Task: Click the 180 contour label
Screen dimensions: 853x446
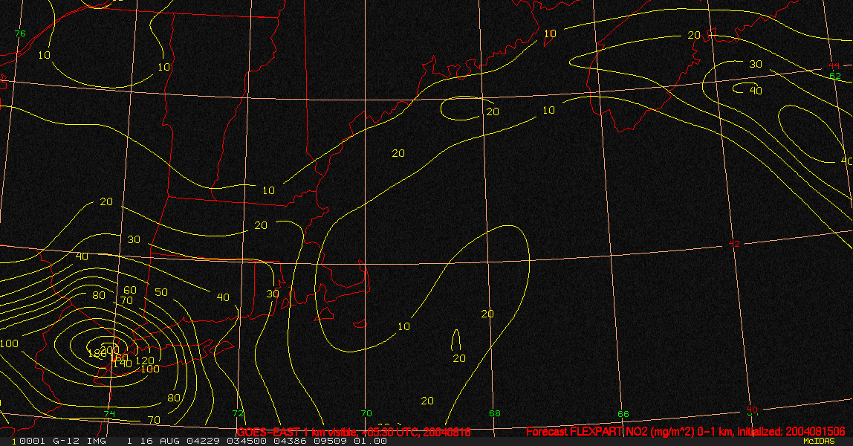Action: tap(96, 354)
